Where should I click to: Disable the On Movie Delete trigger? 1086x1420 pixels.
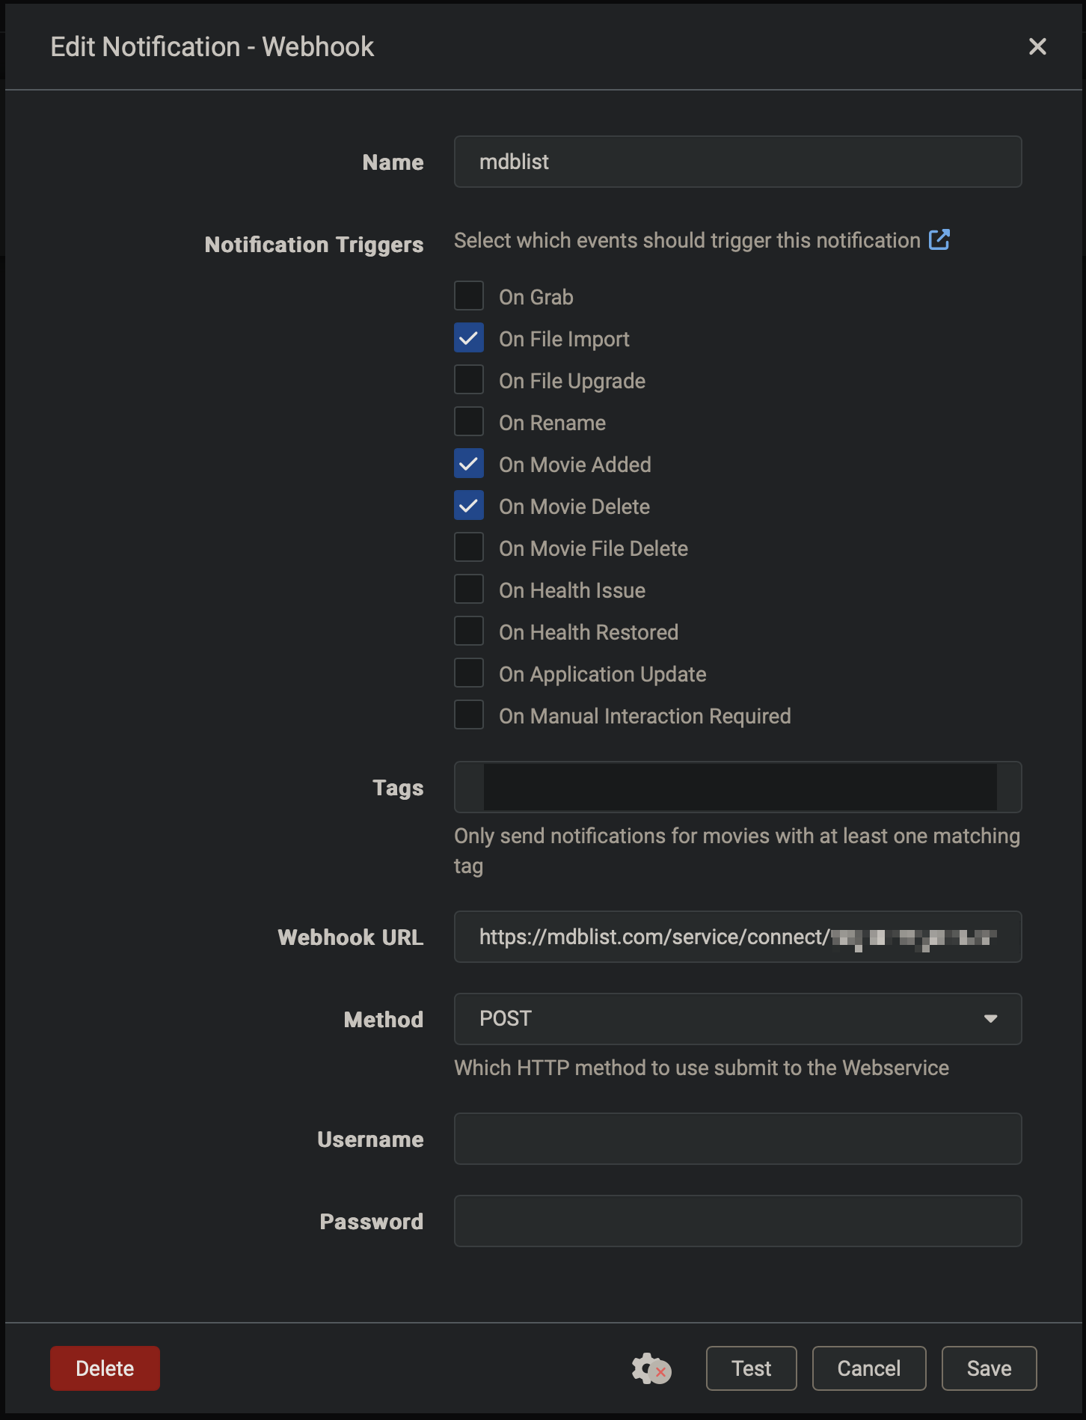469,505
